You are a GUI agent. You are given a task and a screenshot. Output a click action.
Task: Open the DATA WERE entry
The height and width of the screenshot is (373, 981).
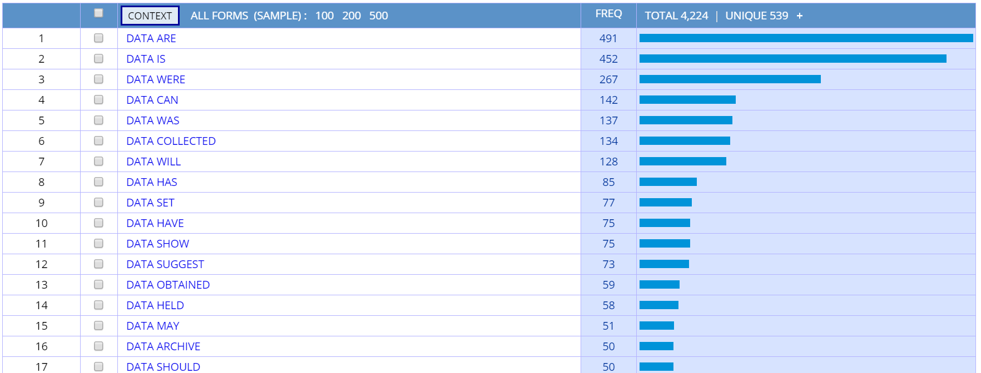[x=156, y=79]
